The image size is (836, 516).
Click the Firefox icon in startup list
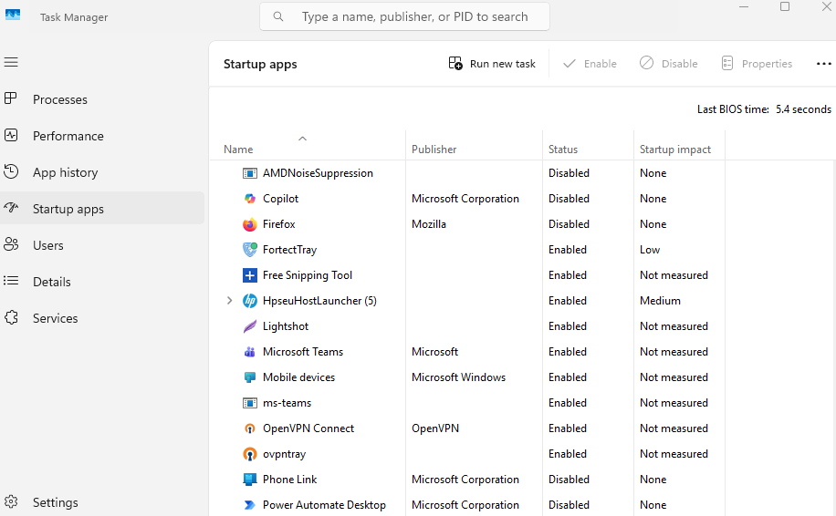coord(249,224)
